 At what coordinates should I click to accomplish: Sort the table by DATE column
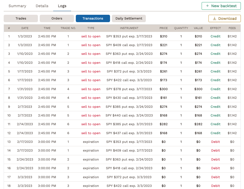click(24, 28)
